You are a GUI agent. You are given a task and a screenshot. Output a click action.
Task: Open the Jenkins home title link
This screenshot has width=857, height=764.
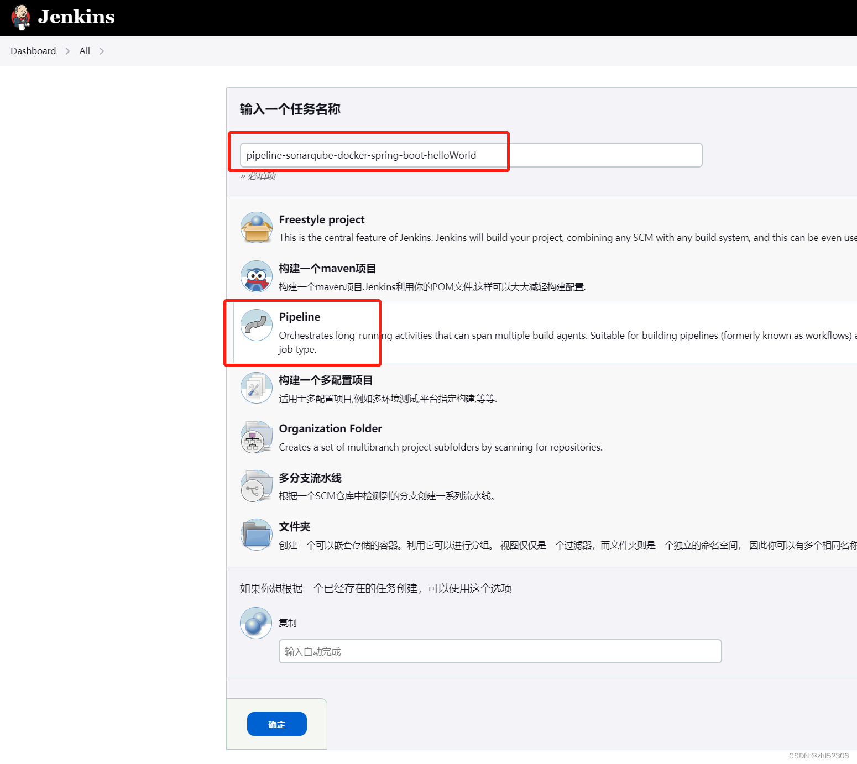pos(76,17)
